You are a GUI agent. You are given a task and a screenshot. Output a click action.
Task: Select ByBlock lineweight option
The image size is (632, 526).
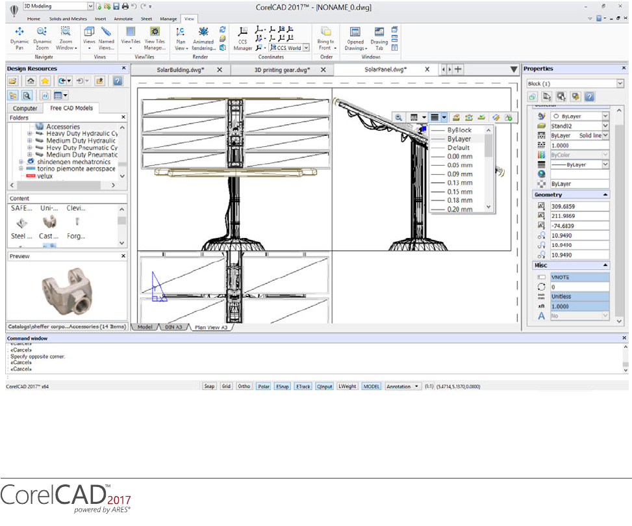tap(457, 130)
